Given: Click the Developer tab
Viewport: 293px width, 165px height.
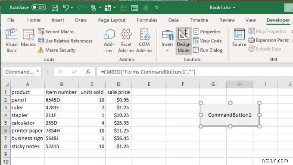Looking at the screenshot, I should coord(278,20).
